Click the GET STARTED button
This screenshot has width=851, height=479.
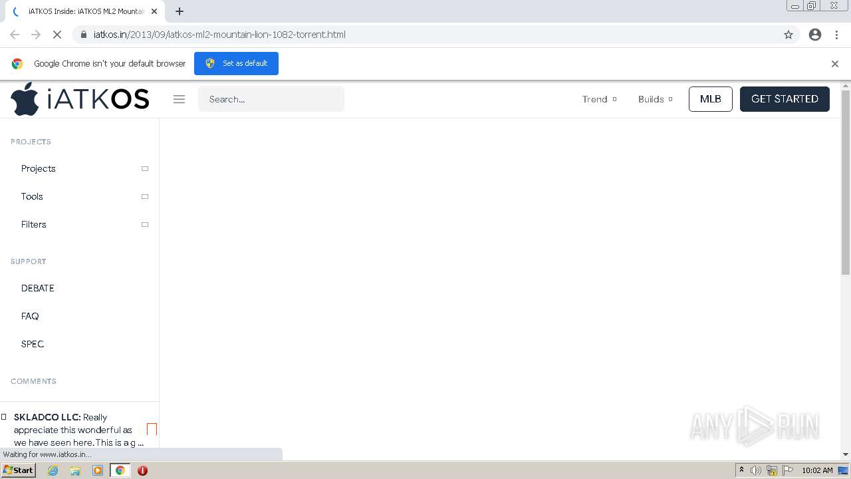(x=785, y=99)
